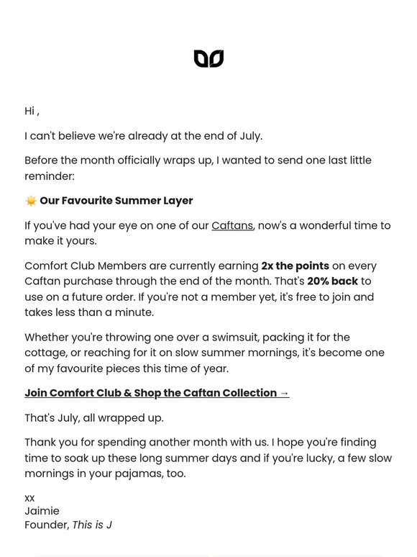Image resolution: width=417 pixels, height=557 pixels.
Task: Click the That's July, all wrapped up line
Action: click(x=94, y=417)
